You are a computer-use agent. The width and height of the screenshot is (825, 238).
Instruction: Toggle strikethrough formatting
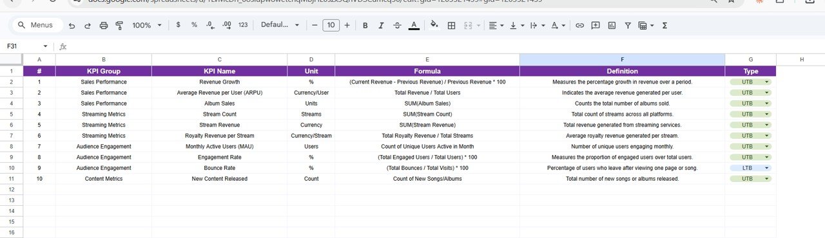[x=397, y=25]
